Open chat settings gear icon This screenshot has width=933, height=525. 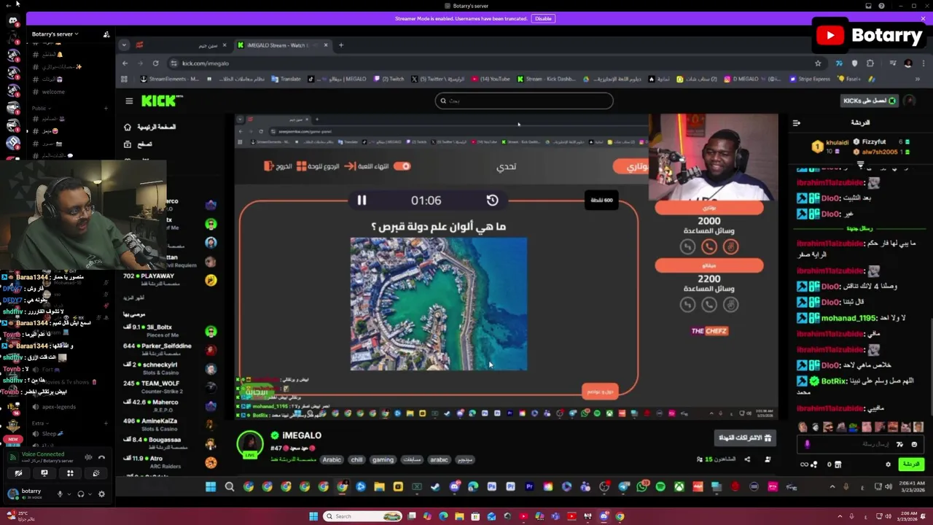(888, 464)
